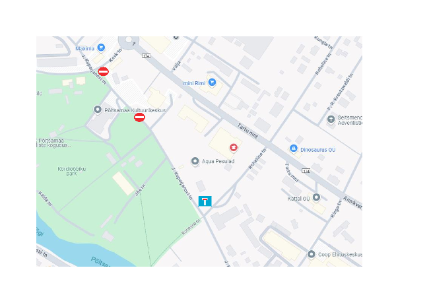The width and height of the screenshot is (429, 303).
Task: Select the Jõe tn street label
Action: (x=140, y=190)
